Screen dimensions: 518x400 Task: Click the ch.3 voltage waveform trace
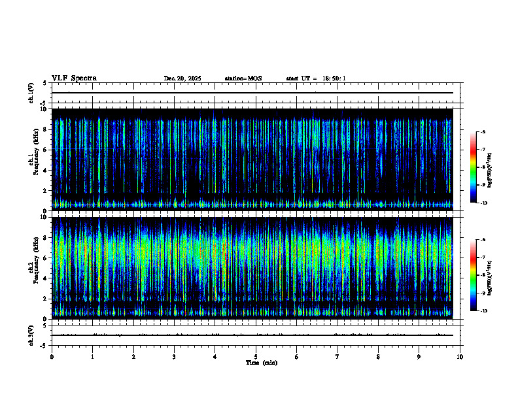tap(252, 335)
